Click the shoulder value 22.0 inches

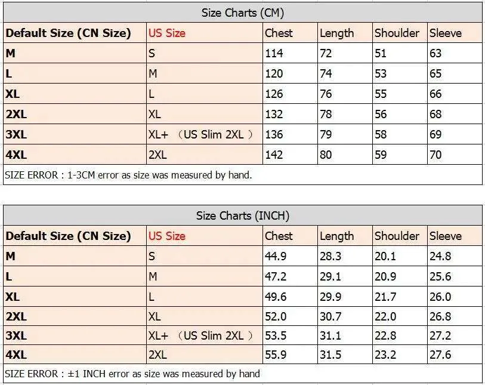385,316
